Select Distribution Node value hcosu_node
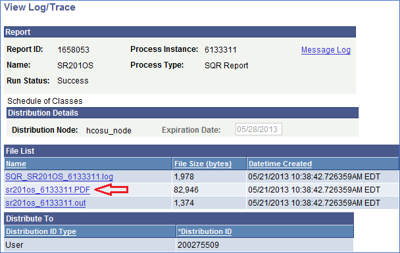Image resolution: width=400 pixels, height=253 pixels. coord(109,131)
